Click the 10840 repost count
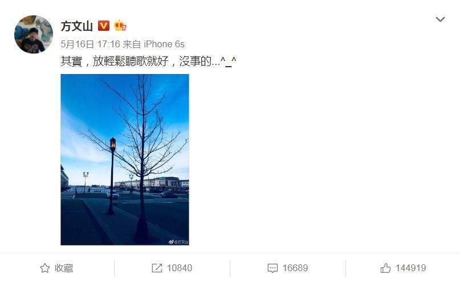The width and height of the screenshot is (460, 282). pyautogui.click(x=180, y=268)
